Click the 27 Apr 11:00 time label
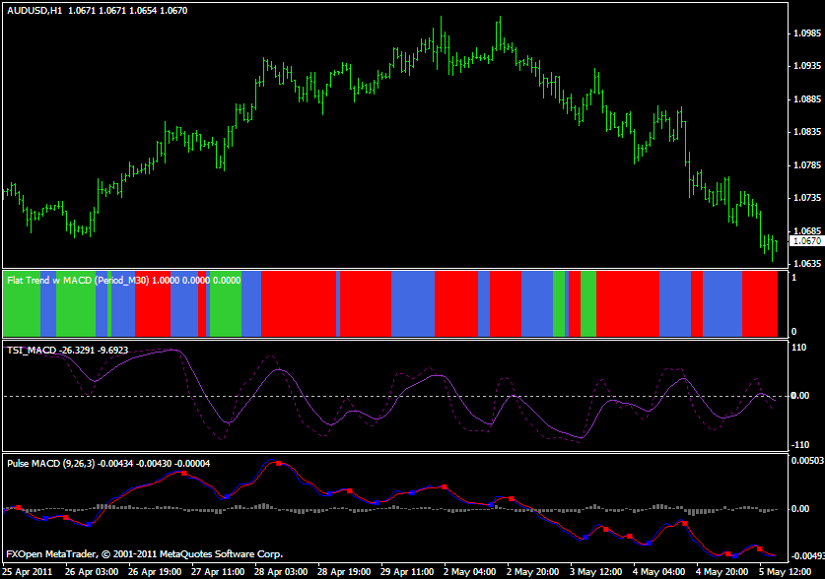This screenshot has width=825, height=579. (218, 572)
